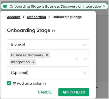Remove the Business Discovery tag
Image resolution: width=109 pixels, height=99 pixels.
tap(47, 55)
